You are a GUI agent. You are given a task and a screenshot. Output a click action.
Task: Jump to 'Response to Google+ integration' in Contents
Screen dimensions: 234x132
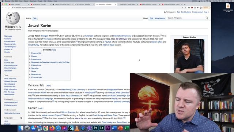(x=50, y=62)
